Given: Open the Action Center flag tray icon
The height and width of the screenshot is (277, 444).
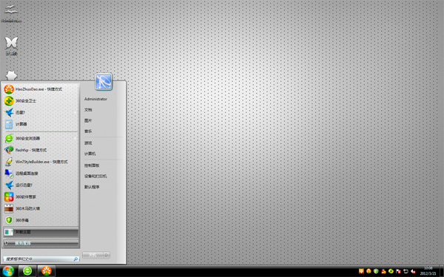Looking at the screenshot, I should (x=398, y=271).
